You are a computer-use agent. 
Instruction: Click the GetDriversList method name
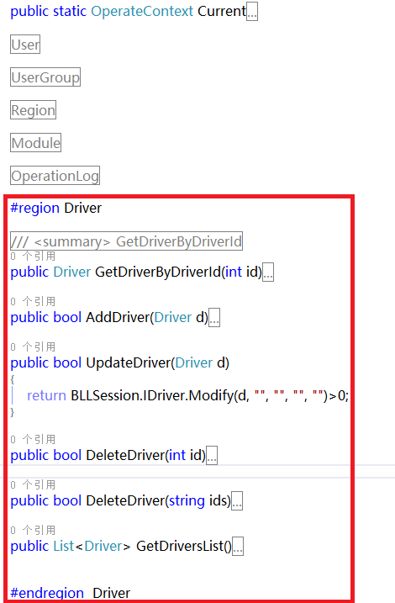[180, 546]
